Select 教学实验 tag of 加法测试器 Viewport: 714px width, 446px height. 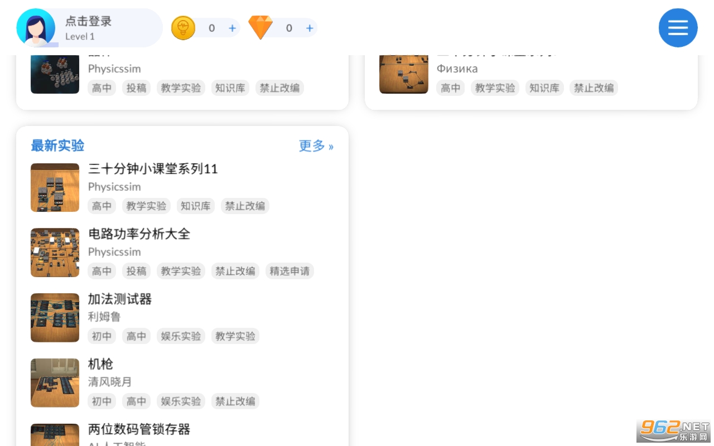click(235, 336)
